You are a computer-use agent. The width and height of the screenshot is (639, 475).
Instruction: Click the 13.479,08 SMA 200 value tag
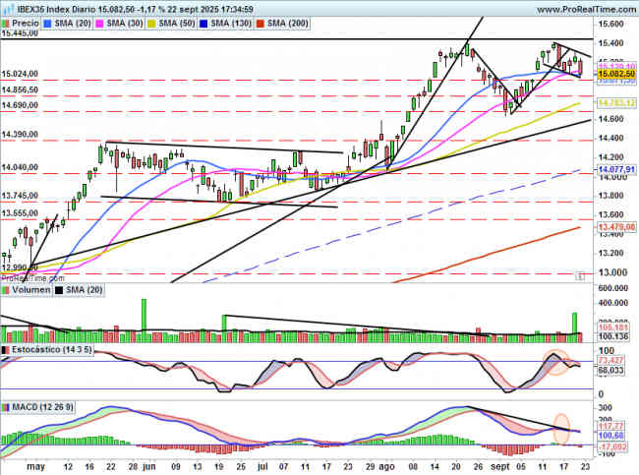[x=616, y=227]
